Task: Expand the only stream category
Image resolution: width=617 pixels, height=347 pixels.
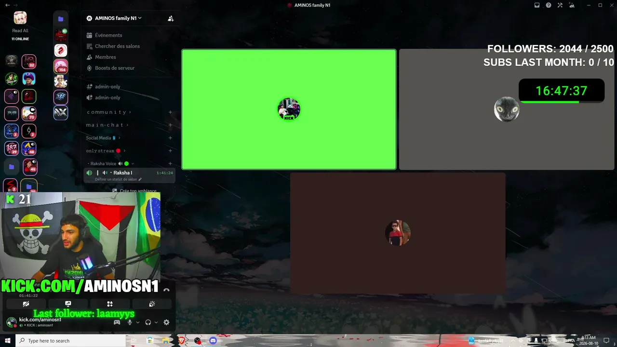Action: pos(106,151)
